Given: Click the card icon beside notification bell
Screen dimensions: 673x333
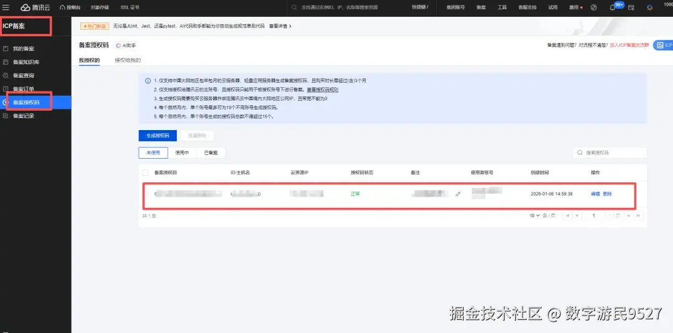Looking at the screenshot, I should (631, 7).
